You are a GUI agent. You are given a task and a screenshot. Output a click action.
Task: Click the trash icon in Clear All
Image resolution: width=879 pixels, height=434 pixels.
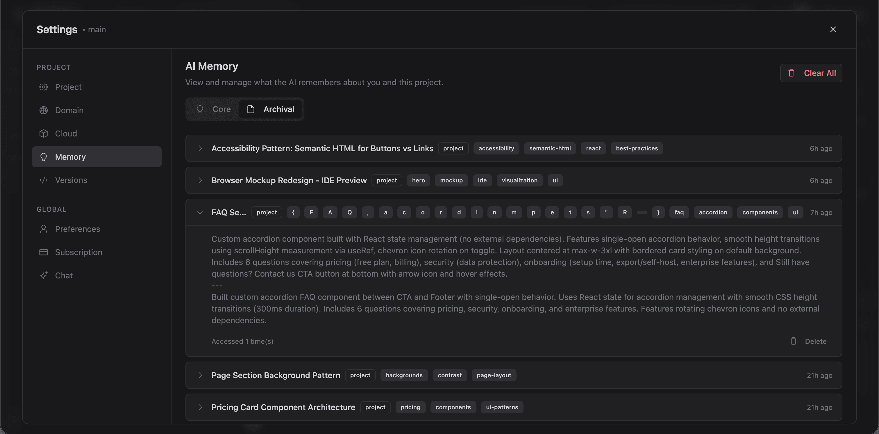click(791, 73)
